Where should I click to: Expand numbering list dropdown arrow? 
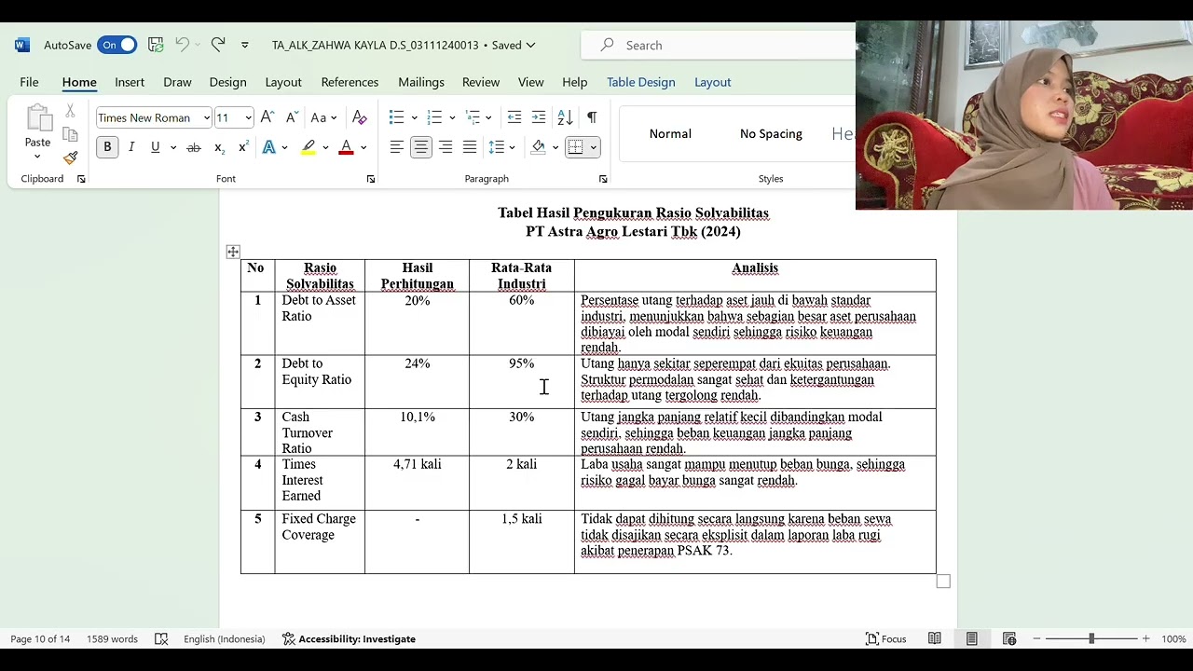pyautogui.click(x=452, y=117)
